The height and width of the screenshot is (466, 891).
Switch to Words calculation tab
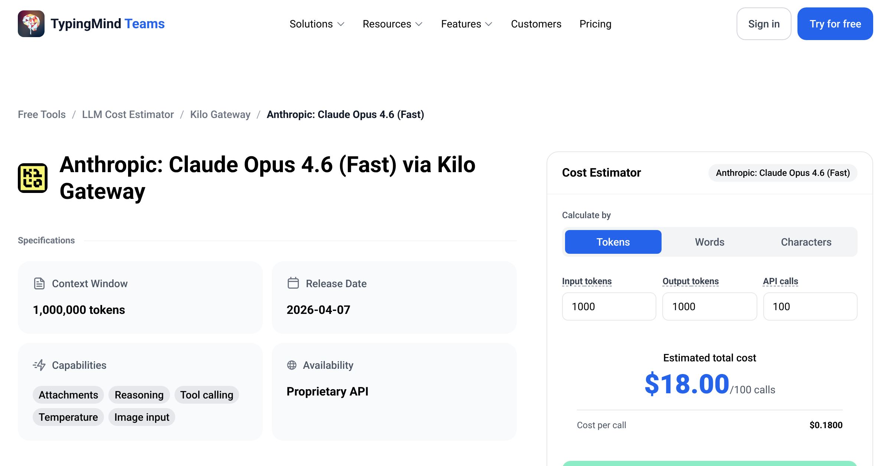click(x=710, y=242)
